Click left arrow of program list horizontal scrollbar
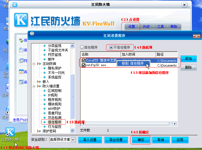Image resolution: width=202 pixels, height=150 pixels. point(83,124)
